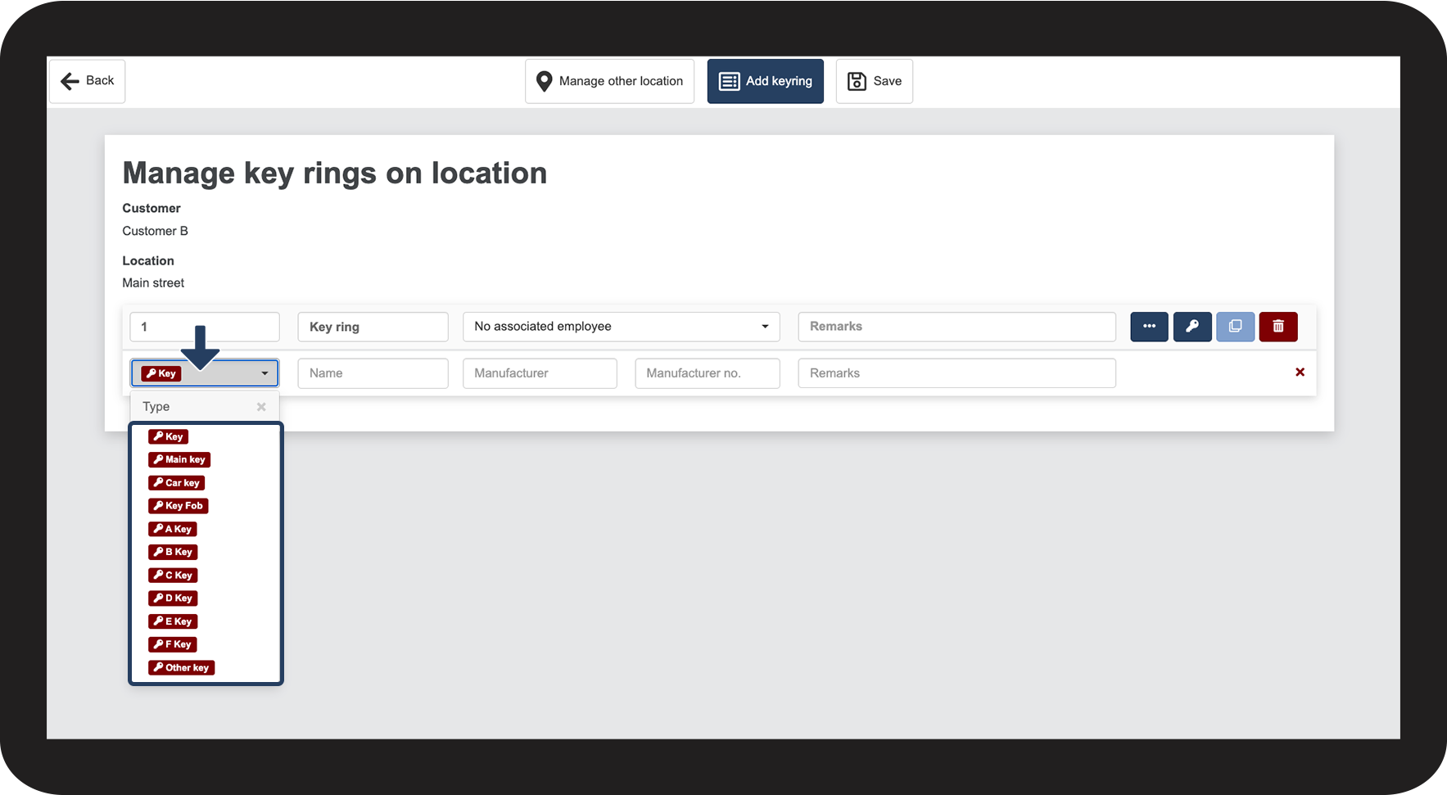Screen dimensions: 1447x795
Task: Click the Type search box
Action: (197, 407)
